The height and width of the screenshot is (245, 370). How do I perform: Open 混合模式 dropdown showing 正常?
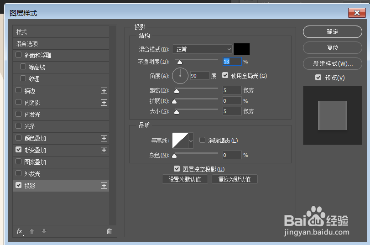(x=202, y=49)
